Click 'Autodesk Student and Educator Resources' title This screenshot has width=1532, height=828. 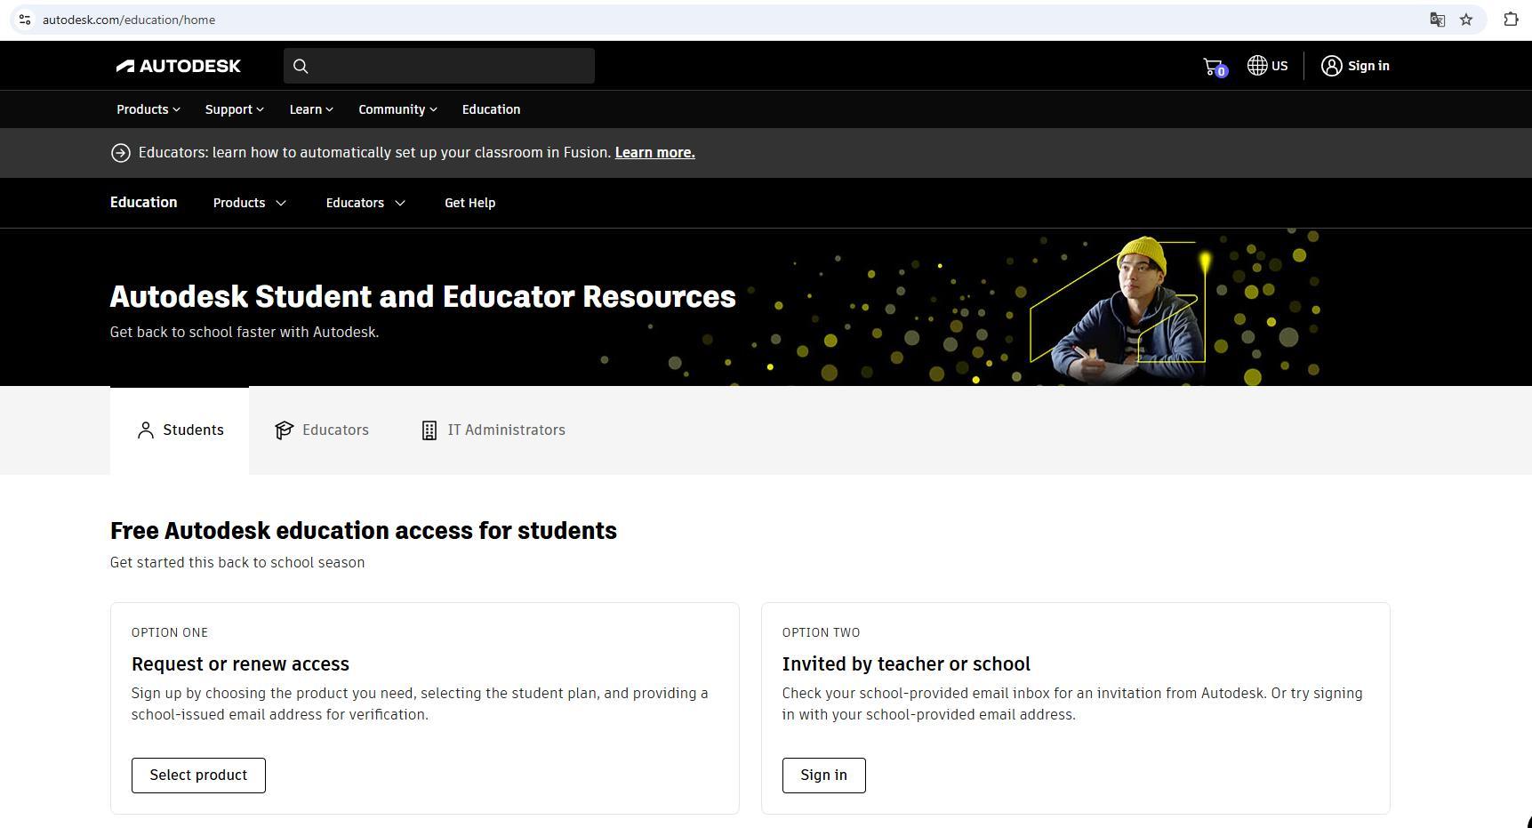pyautogui.click(x=423, y=297)
